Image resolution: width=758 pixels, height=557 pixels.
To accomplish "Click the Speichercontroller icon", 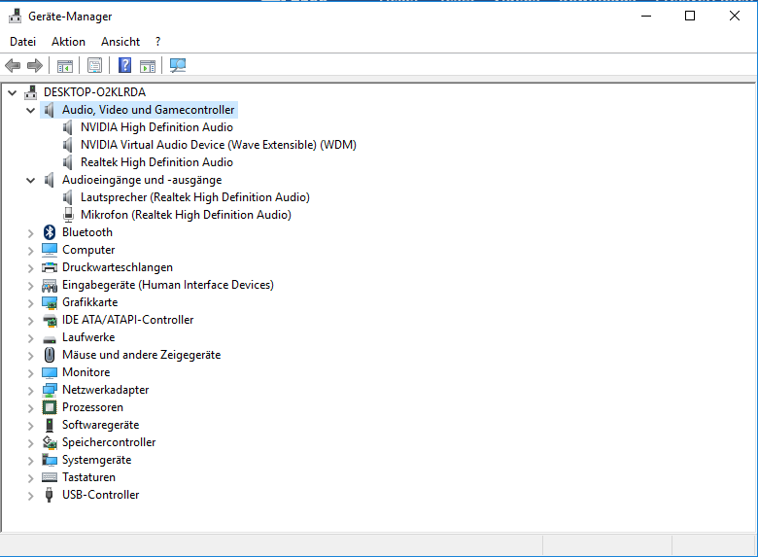I will 50,442.
